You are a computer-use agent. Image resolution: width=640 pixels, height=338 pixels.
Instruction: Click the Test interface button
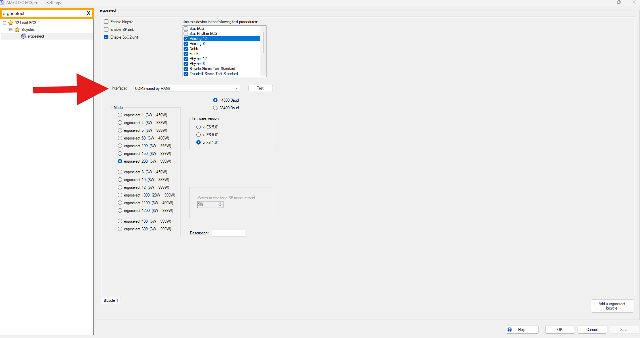pyautogui.click(x=260, y=88)
